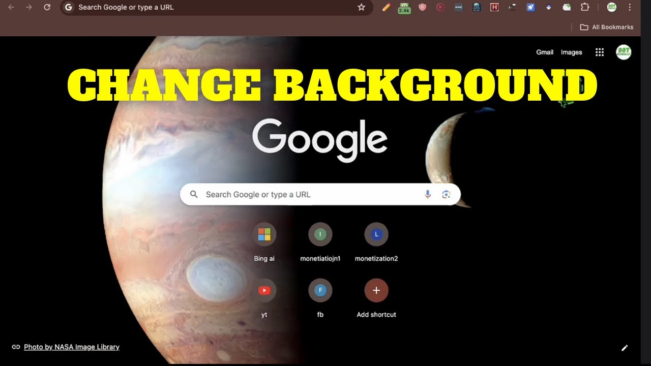Click Customize Chrome pencil icon
The width and height of the screenshot is (651, 366).
coord(625,348)
